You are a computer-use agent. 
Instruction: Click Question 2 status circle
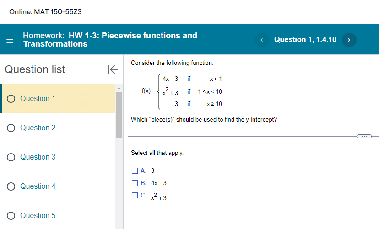pos(11,128)
